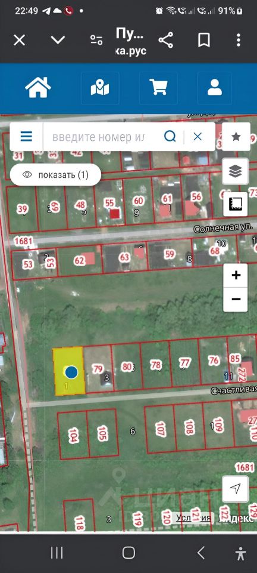Open the browser site settings toggles icon

(96, 40)
